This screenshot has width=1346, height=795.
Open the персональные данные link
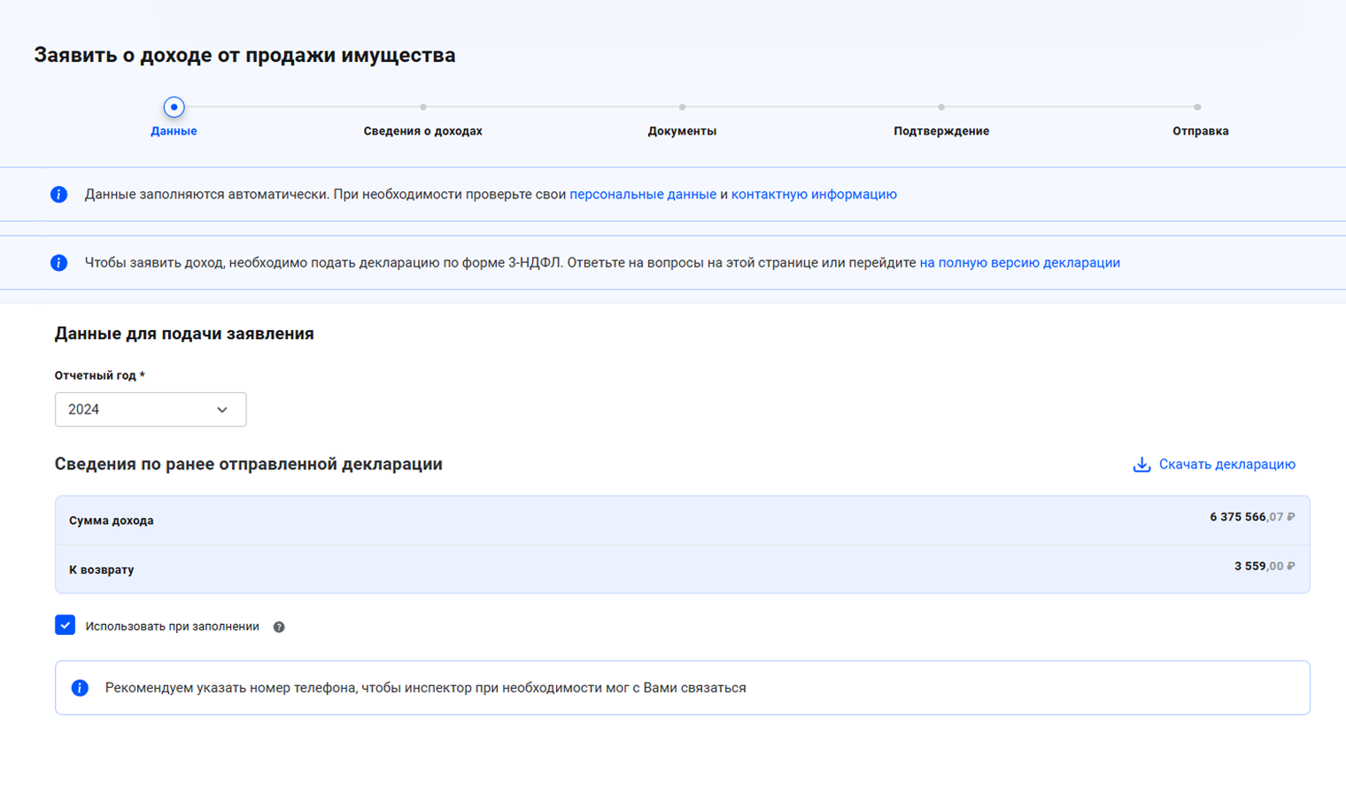(642, 194)
